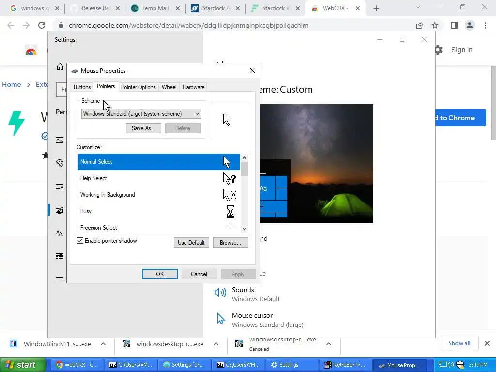Screen dimensions: 496x372
Task: Open Start icon in Settings sidebar
Action: coord(60,256)
